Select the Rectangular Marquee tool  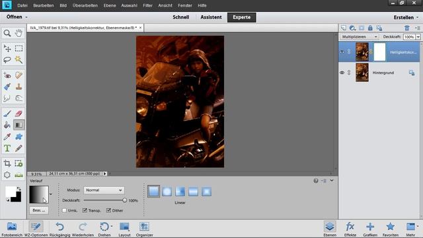(x=19, y=48)
